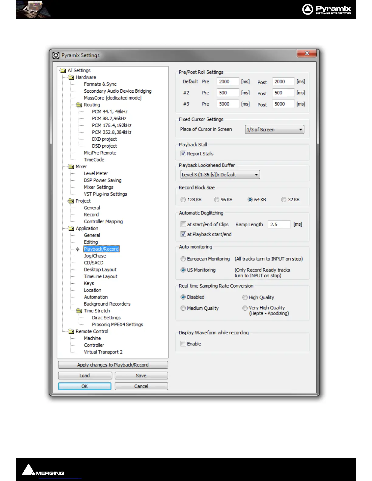Click Apply changes to Playback/Record button
Viewport: 372px width, 481px height.
(113, 365)
